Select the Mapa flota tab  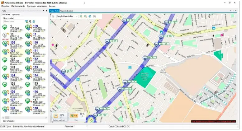click(54, 11)
